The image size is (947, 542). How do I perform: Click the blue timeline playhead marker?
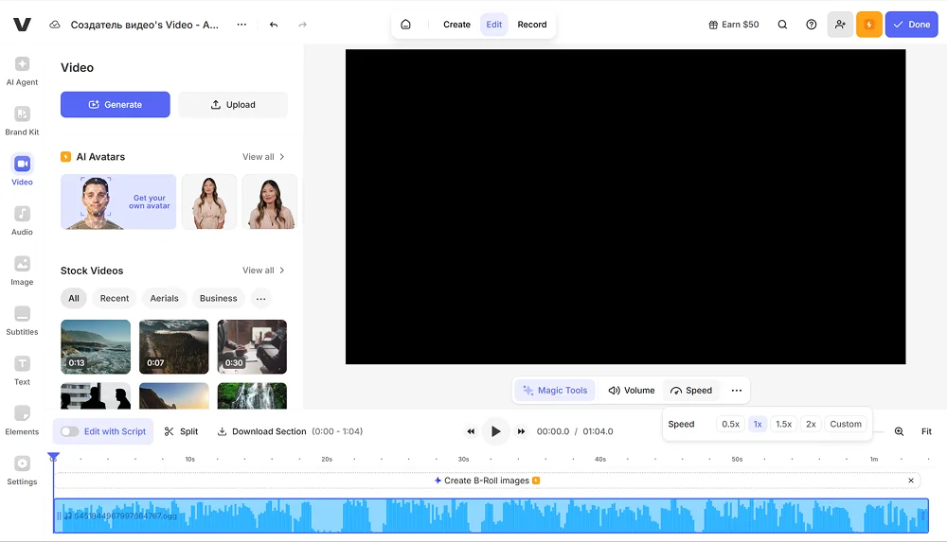coord(54,459)
